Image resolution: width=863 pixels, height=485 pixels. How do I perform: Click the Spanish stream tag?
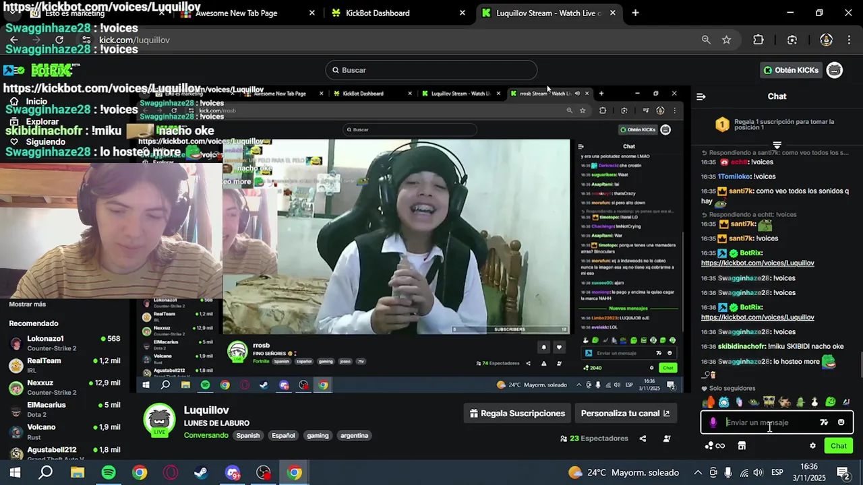tap(248, 436)
